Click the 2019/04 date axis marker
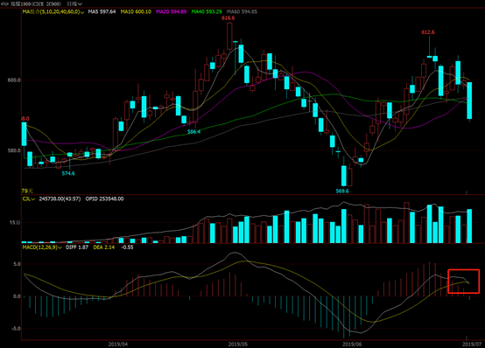This screenshot has height=348, width=485. [118, 344]
